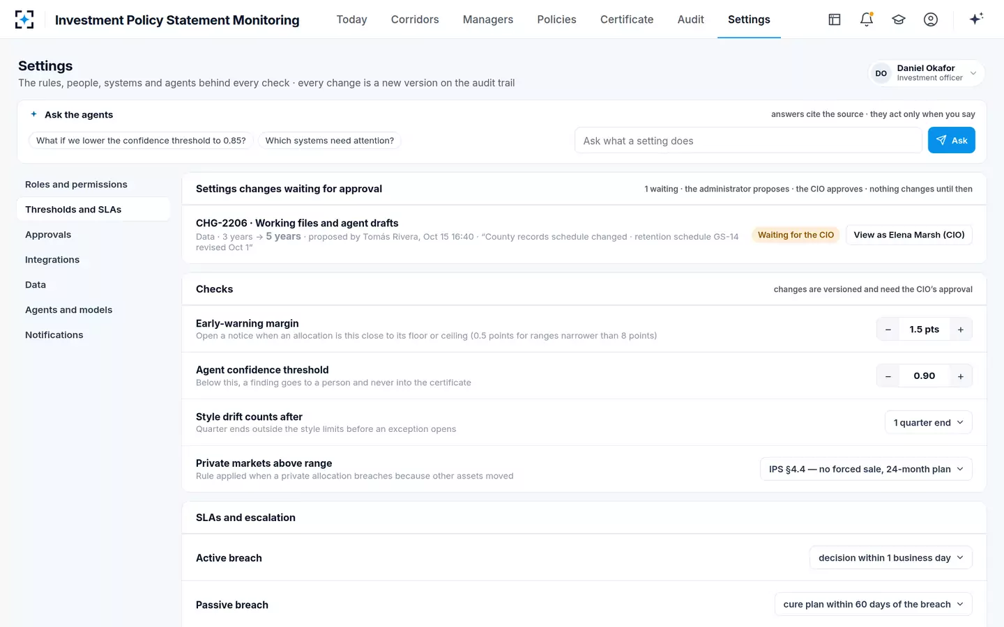Pick Which systems need attention suggestion

(330, 140)
